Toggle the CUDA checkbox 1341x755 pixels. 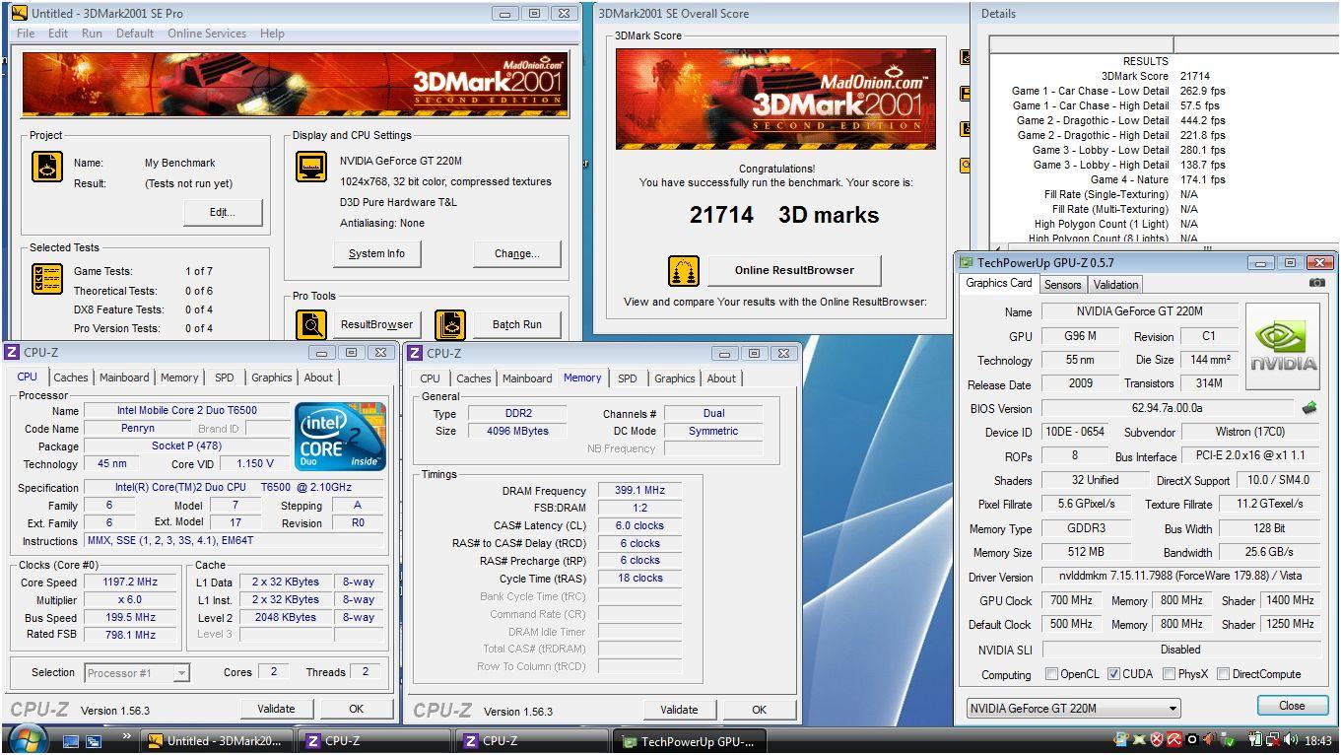coord(1113,674)
